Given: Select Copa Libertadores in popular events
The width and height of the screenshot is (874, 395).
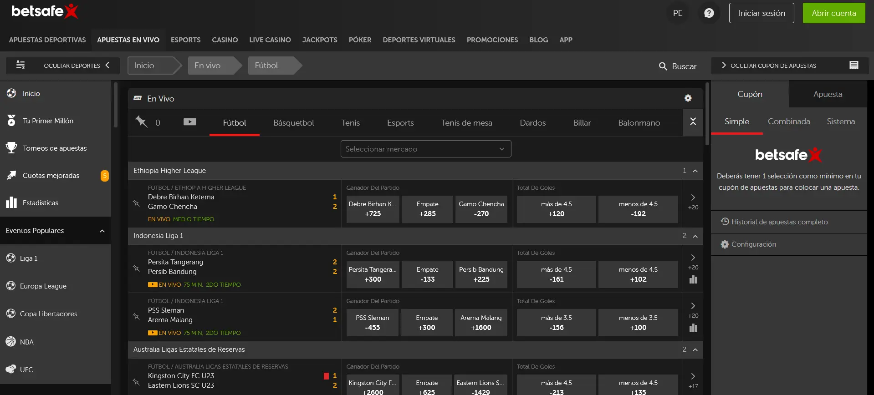Looking at the screenshot, I should [x=56, y=314].
